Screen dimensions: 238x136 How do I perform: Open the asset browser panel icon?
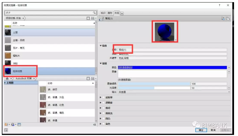19,125
